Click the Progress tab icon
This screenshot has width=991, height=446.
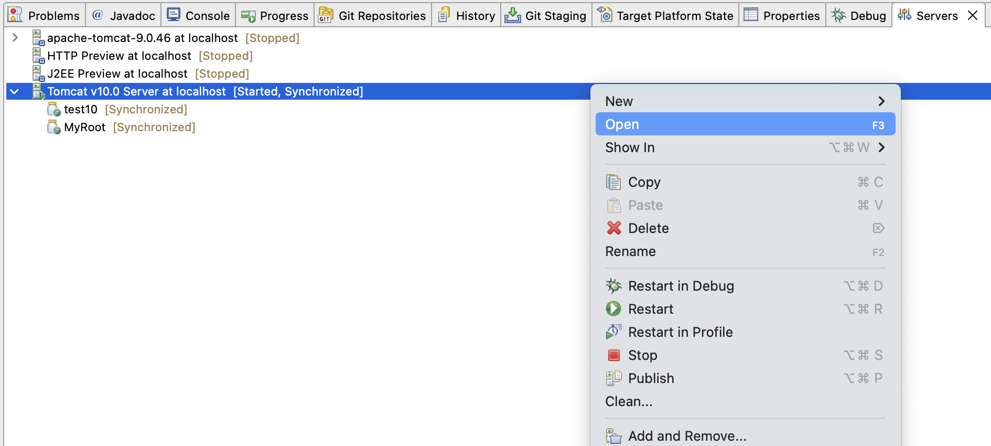tap(248, 16)
